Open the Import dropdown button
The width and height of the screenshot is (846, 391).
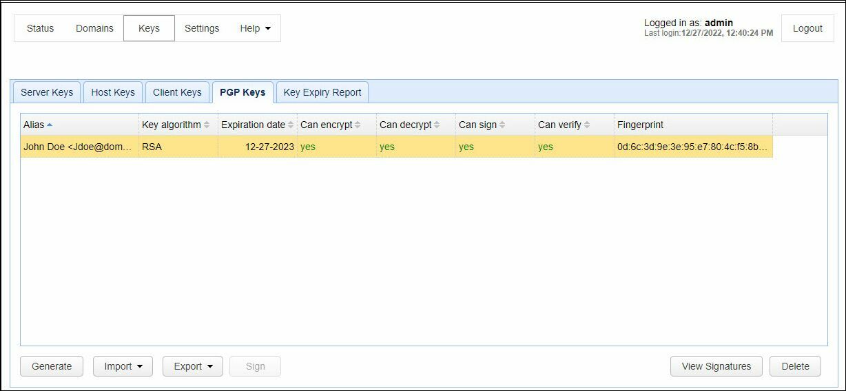pos(123,366)
